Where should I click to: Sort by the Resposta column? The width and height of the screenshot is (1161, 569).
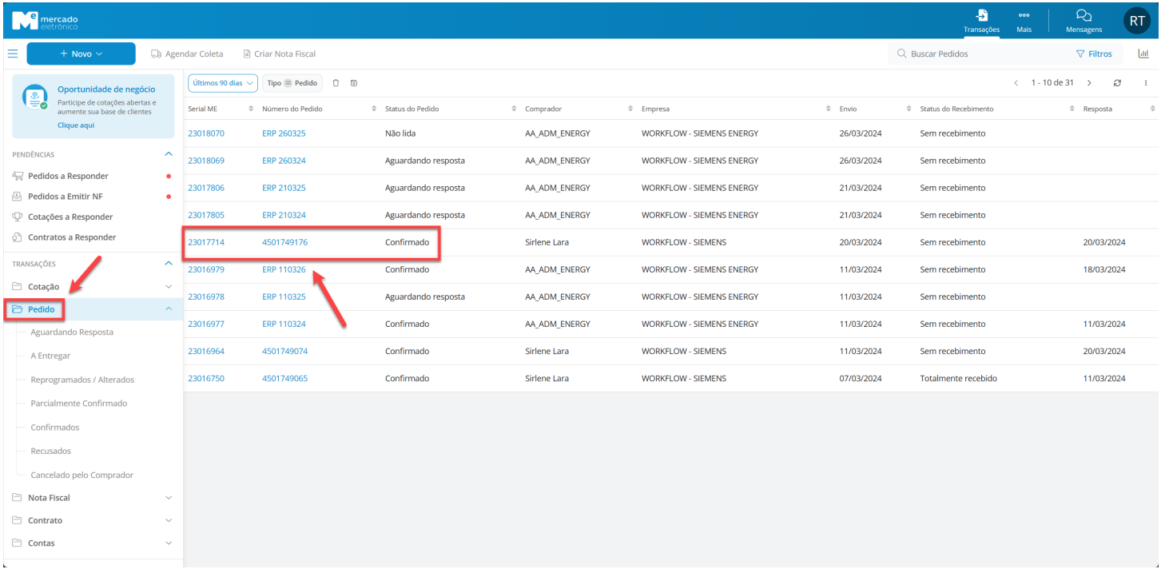(x=1152, y=109)
